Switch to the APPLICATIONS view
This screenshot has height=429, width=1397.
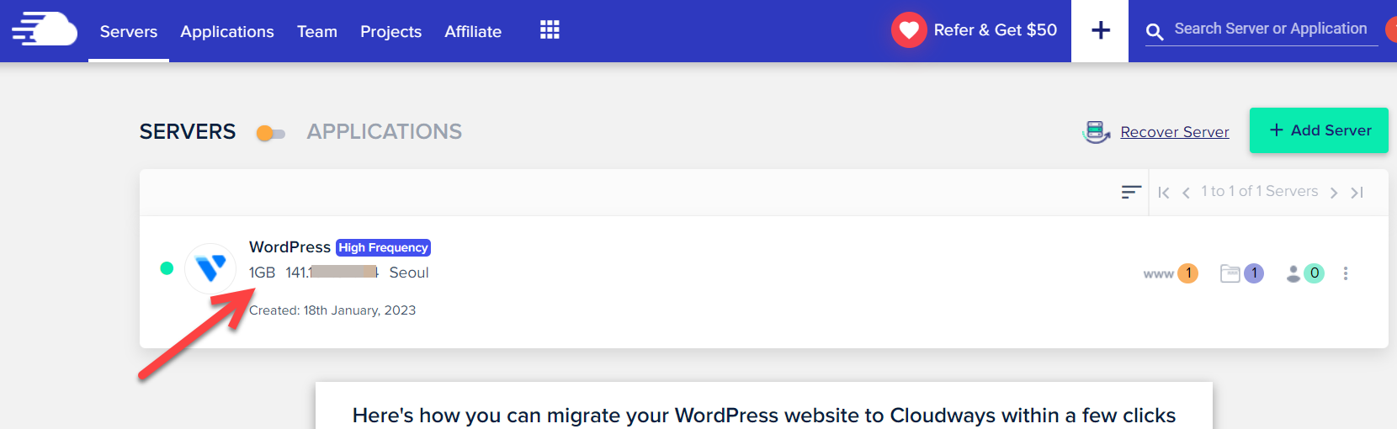(x=384, y=131)
